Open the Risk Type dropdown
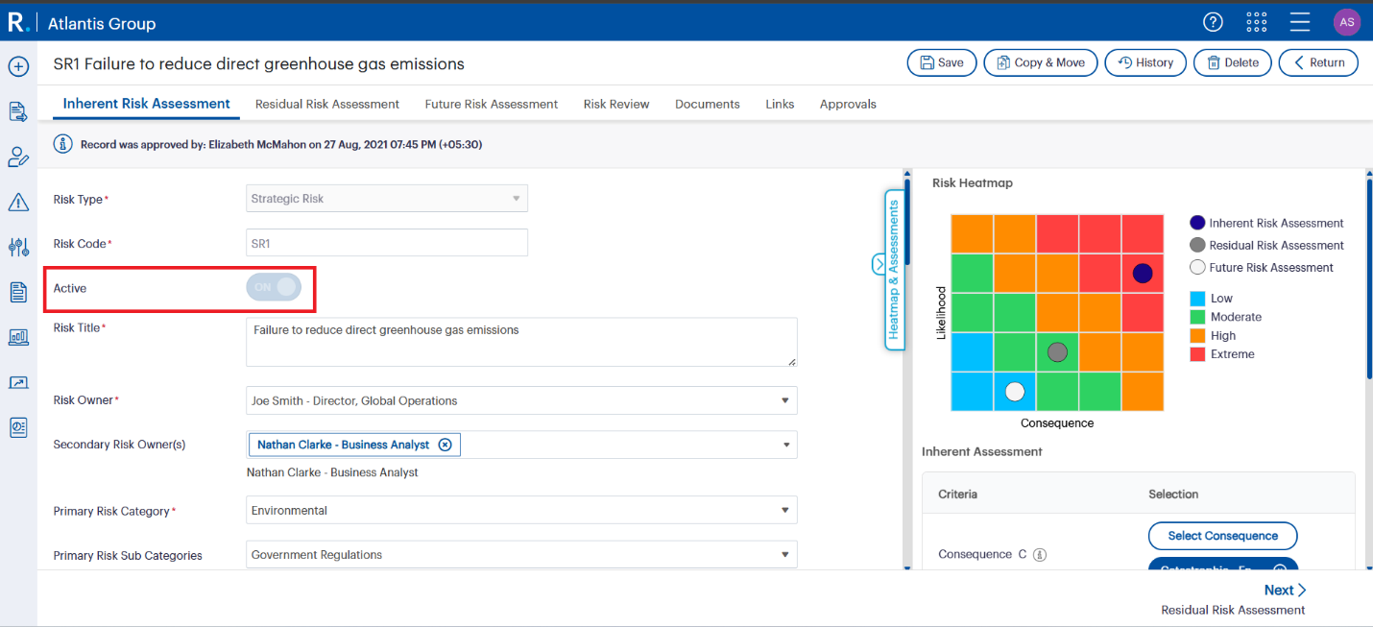The width and height of the screenshot is (1373, 627). [x=387, y=199]
